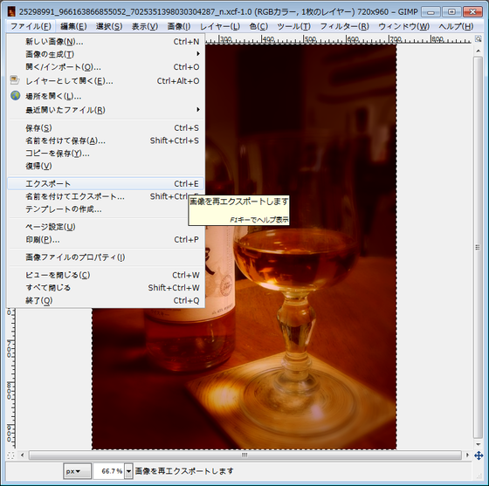The image size is (489, 486).
Task: Toggle quick mask icon at bottom left
Action: (10, 455)
